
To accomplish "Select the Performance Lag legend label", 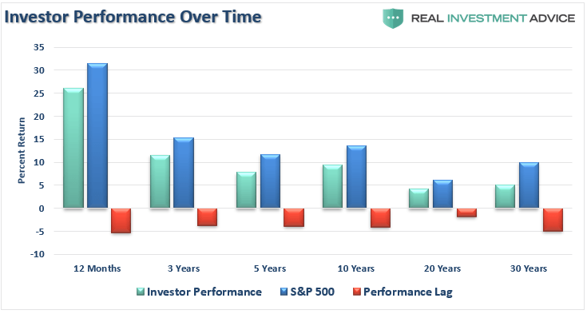I will (x=408, y=292).
